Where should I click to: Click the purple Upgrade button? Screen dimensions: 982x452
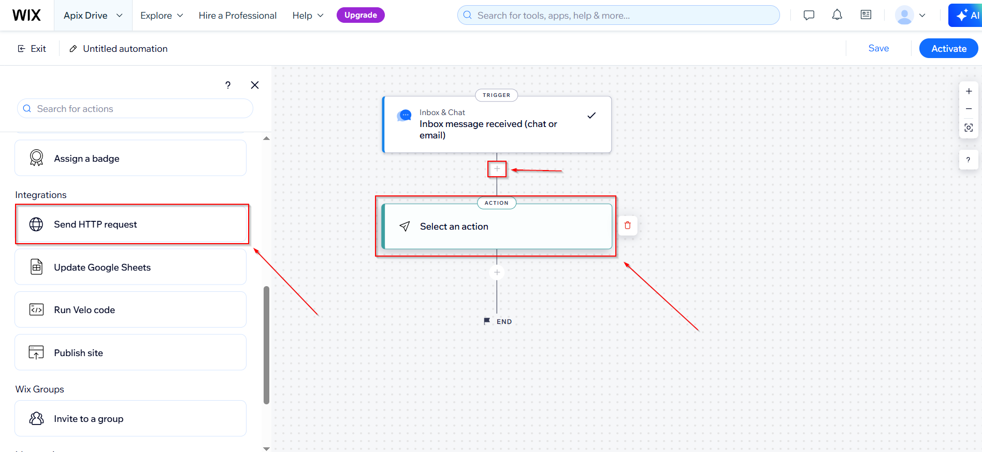coord(360,15)
